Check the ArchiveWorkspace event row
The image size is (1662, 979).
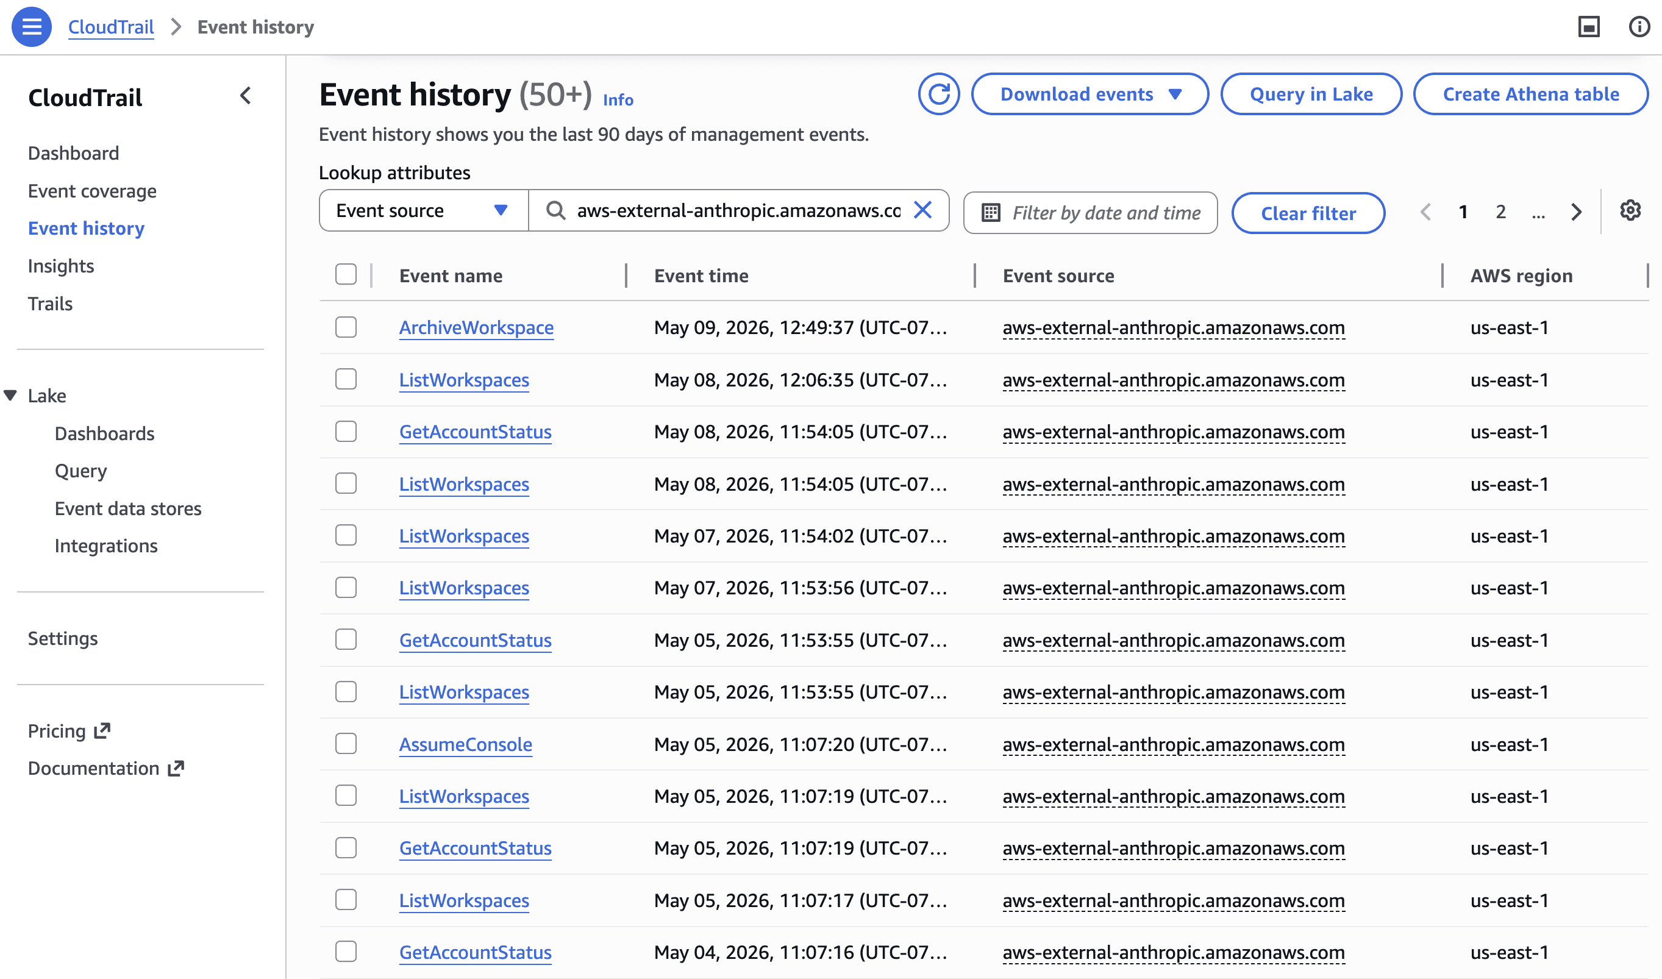click(346, 327)
